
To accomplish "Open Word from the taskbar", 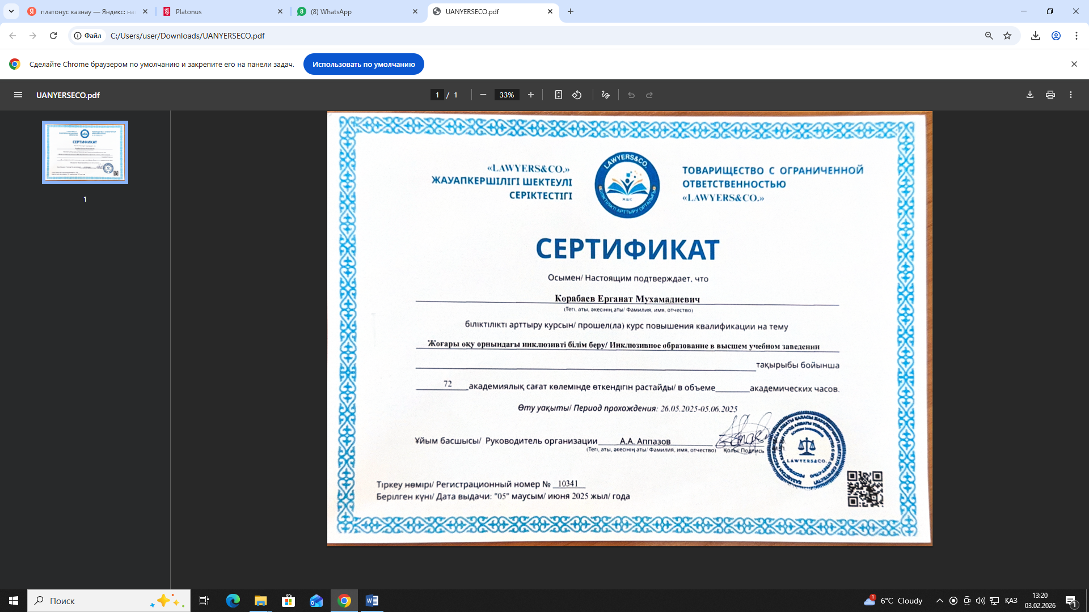I will (x=372, y=601).
